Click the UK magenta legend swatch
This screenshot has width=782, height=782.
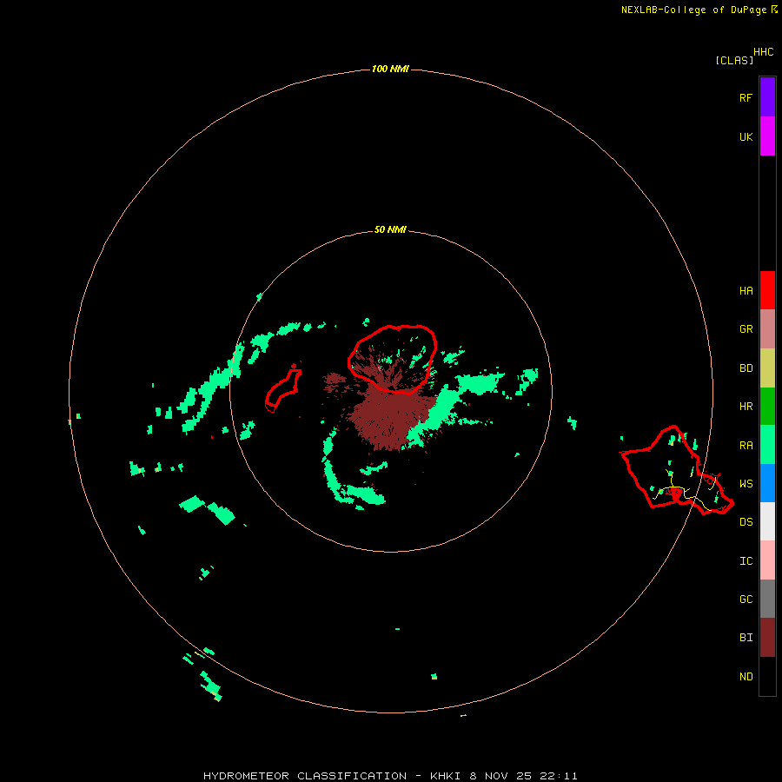767,136
